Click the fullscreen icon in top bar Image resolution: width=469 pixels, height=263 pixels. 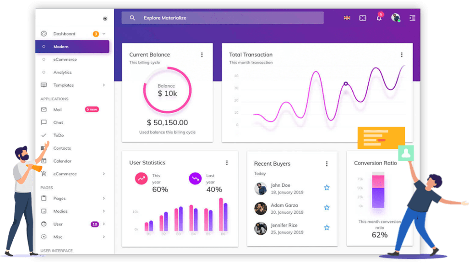[x=363, y=18]
